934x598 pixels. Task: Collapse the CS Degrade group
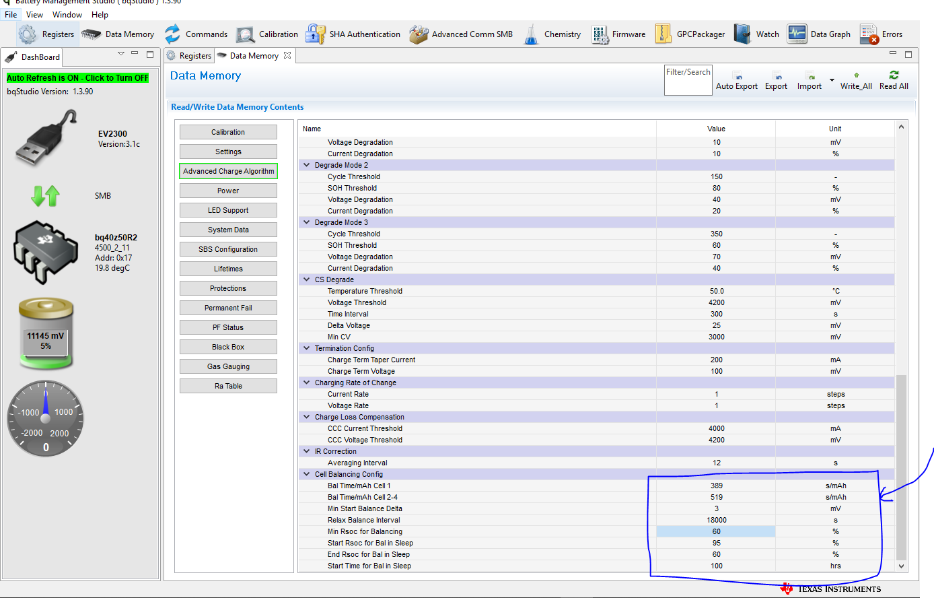(307, 279)
